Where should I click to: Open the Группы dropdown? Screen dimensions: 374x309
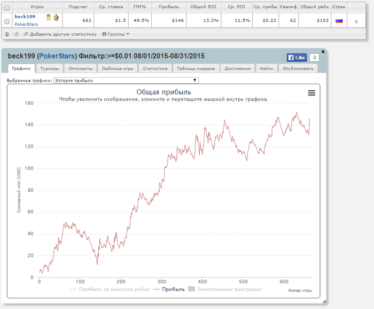(x=116, y=34)
